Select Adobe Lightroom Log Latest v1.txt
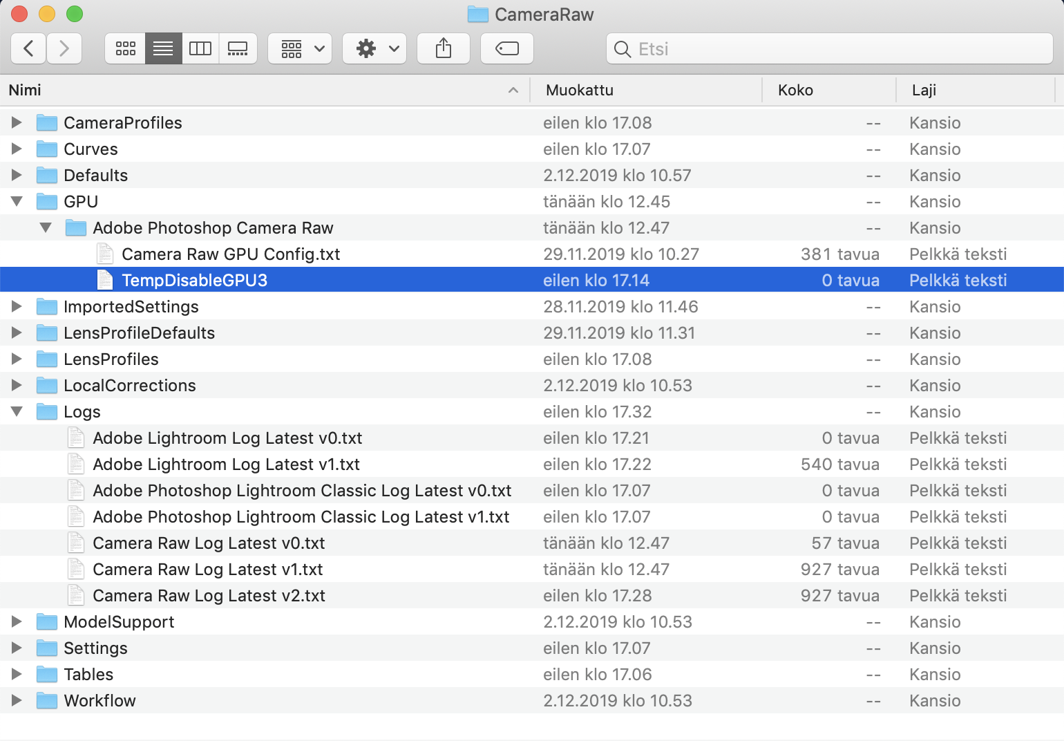The width and height of the screenshot is (1064, 741). (x=226, y=464)
